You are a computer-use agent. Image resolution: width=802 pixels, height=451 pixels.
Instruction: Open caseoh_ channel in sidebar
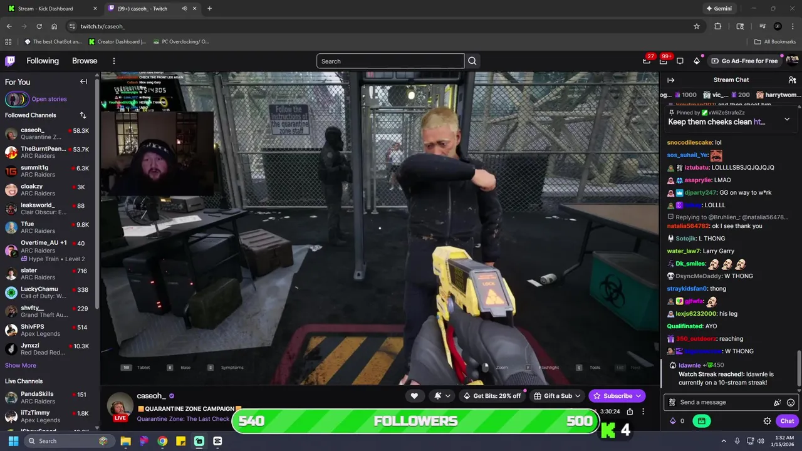48,133
